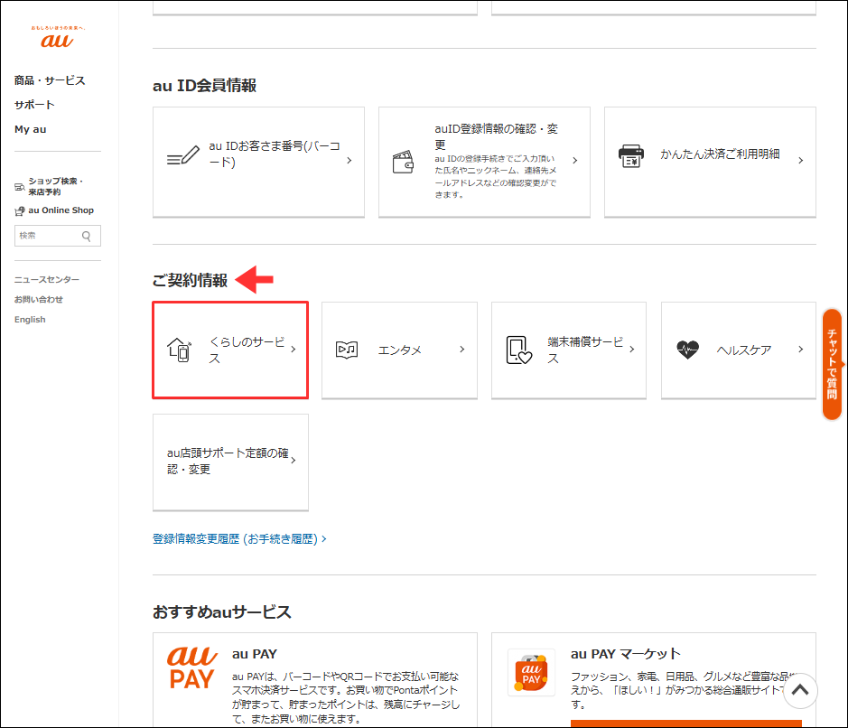Screen dimensions: 848x728
Task: Click the printer icon for かんたん決済
Action: tap(631, 156)
